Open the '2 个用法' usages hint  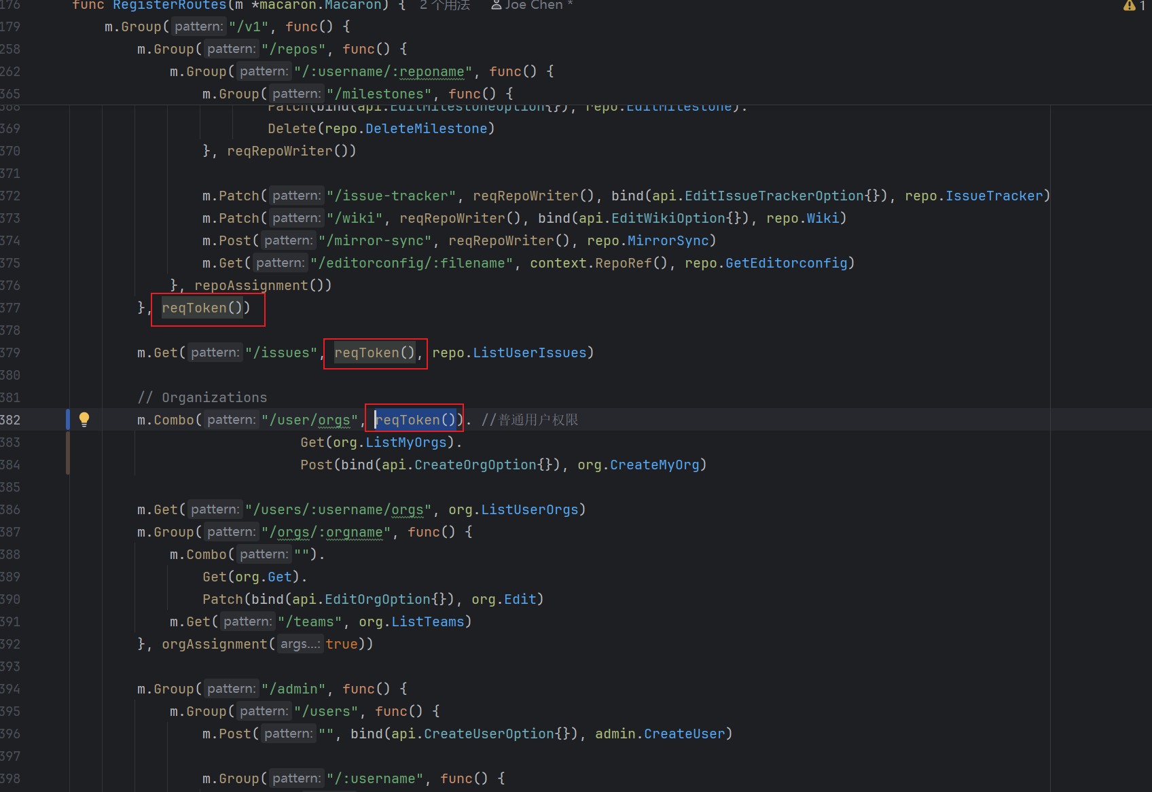point(445,5)
